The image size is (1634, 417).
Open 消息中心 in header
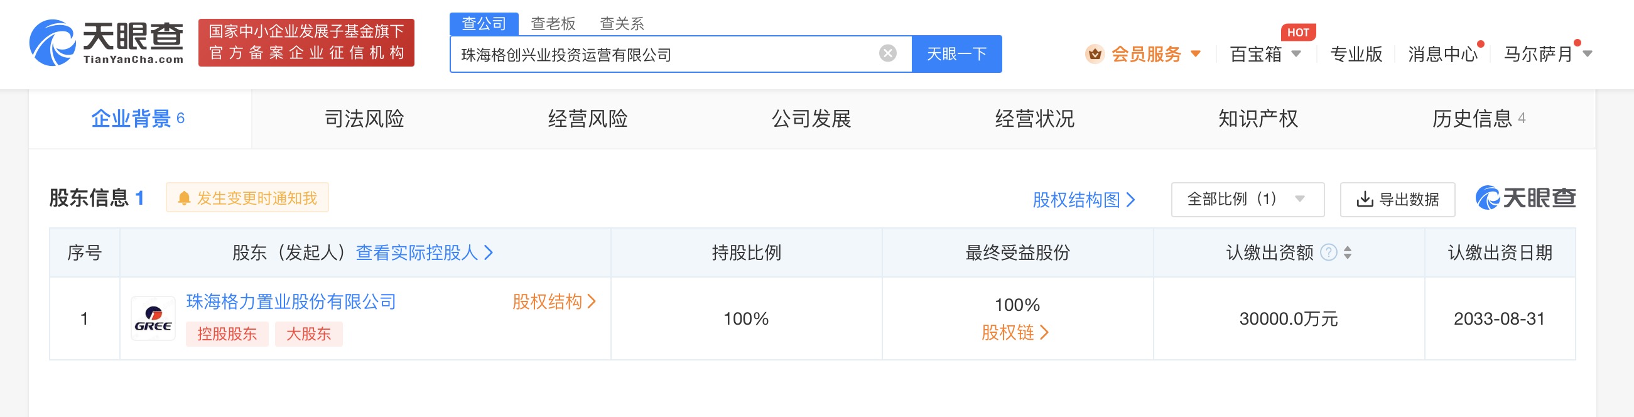(1442, 54)
